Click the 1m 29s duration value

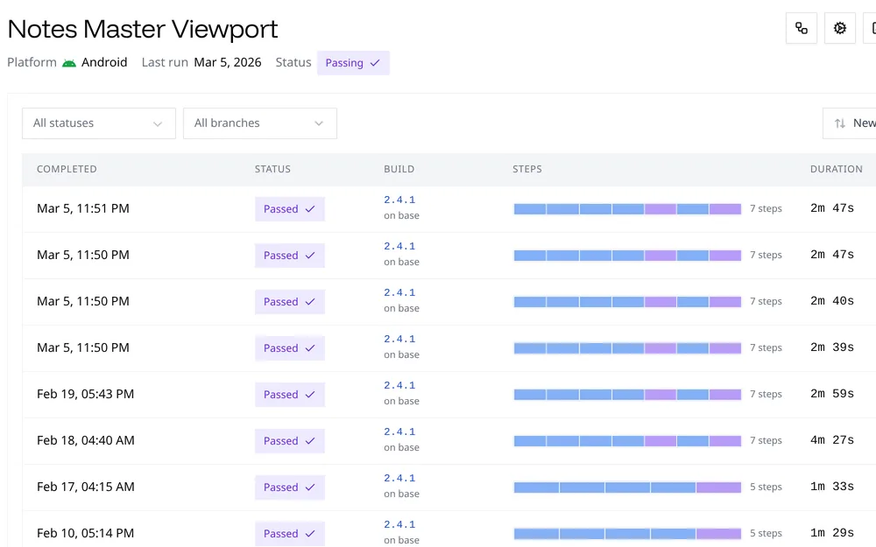(832, 533)
